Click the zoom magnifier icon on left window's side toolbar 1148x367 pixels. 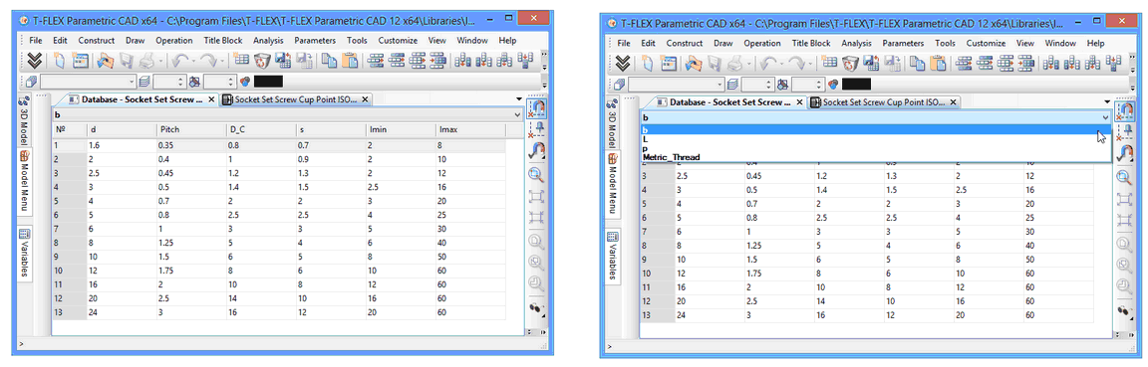tap(536, 175)
